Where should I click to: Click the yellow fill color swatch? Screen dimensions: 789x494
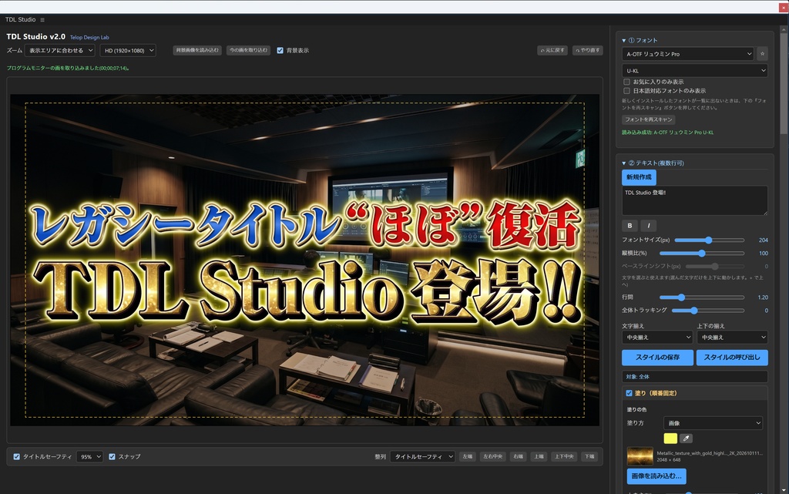pos(670,439)
